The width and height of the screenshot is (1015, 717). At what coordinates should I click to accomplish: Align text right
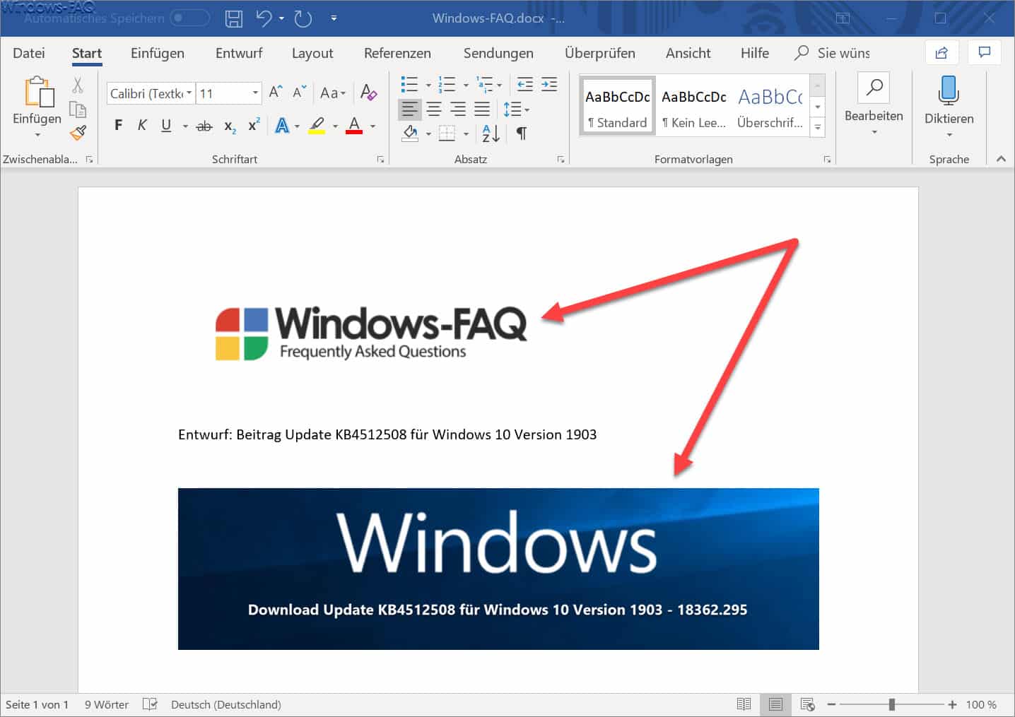(x=458, y=109)
